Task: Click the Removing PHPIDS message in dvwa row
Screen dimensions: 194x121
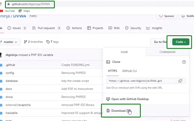Action: pyautogui.click(x=73, y=97)
